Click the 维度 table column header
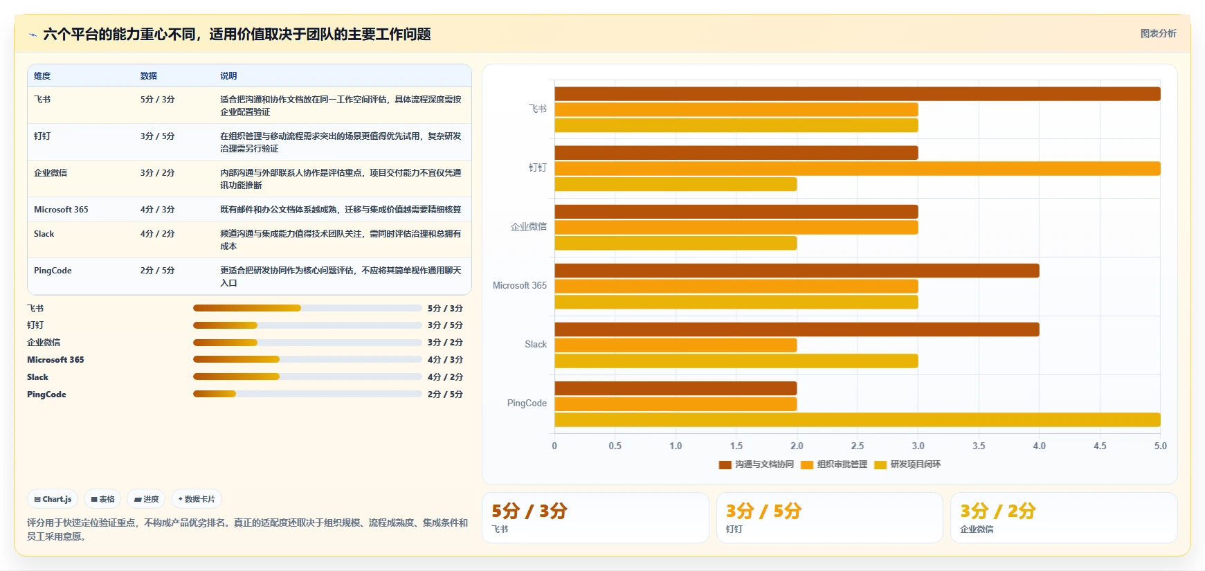The image size is (1205, 571). [x=42, y=76]
